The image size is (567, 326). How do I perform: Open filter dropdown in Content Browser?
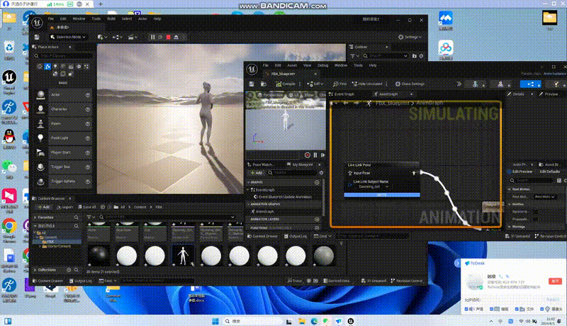[90, 217]
